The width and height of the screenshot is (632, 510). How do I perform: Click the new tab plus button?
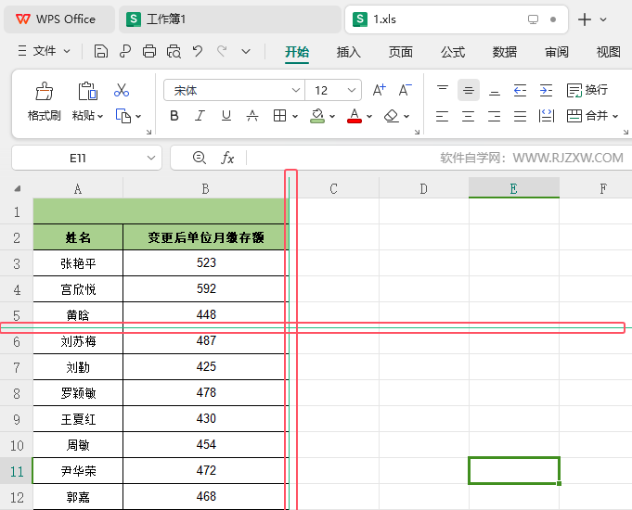[585, 19]
